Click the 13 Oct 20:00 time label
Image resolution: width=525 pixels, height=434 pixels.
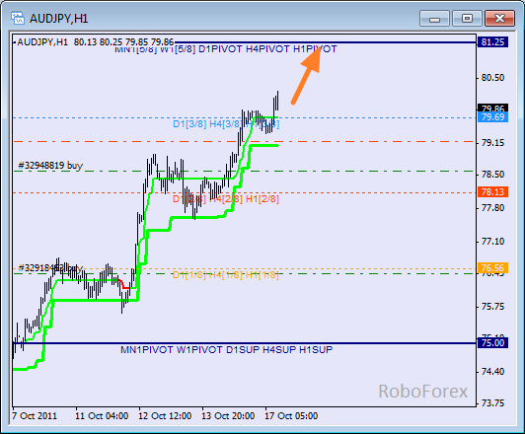click(228, 416)
